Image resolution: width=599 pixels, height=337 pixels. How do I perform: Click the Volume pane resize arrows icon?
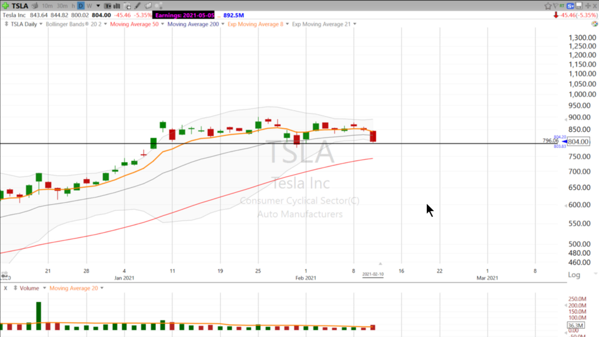click(x=15, y=288)
